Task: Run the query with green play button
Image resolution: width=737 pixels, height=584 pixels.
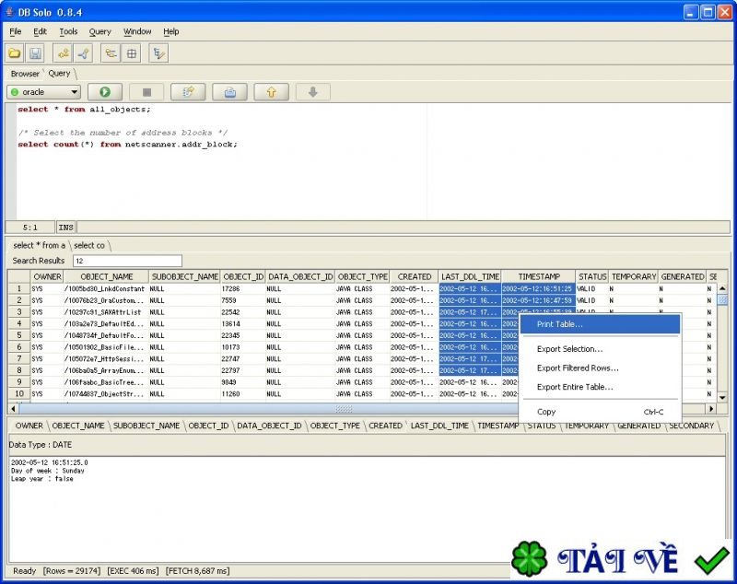Action: coord(105,92)
